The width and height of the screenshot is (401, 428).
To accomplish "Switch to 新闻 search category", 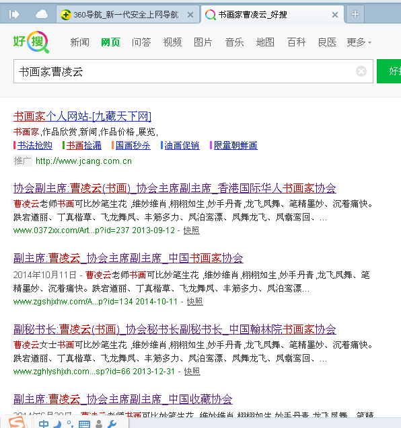I will (79, 42).
